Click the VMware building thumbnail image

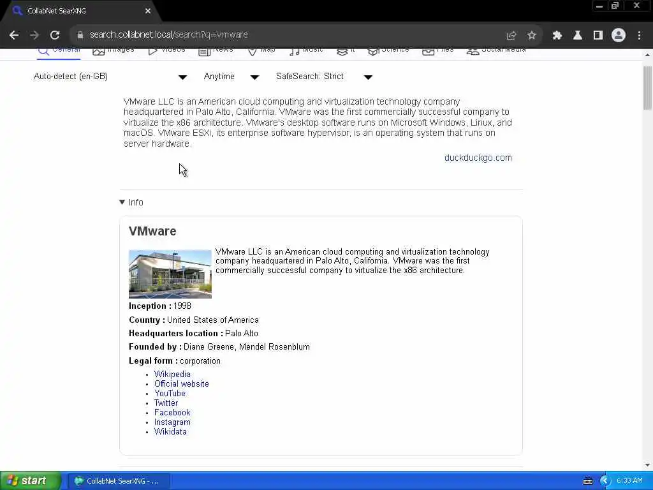click(x=170, y=274)
